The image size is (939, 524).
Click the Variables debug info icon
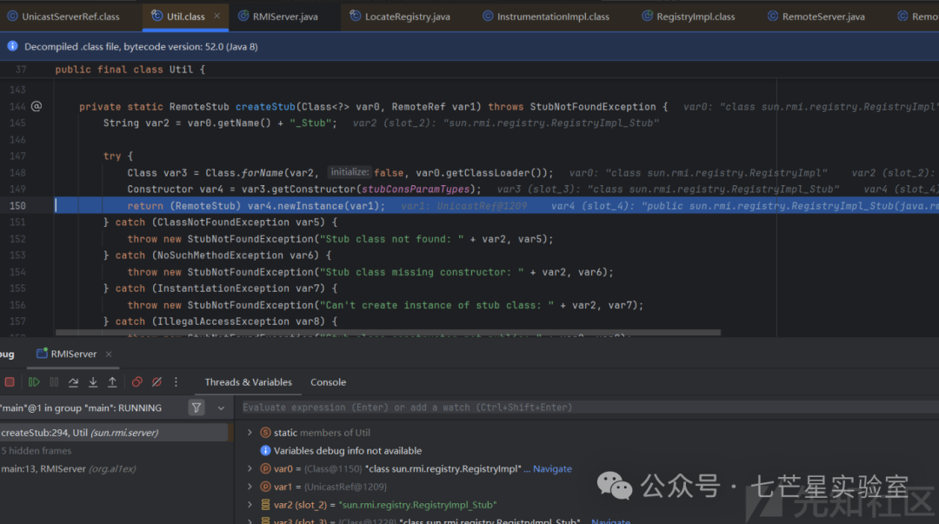pyautogui.click(x=265, y=450)
